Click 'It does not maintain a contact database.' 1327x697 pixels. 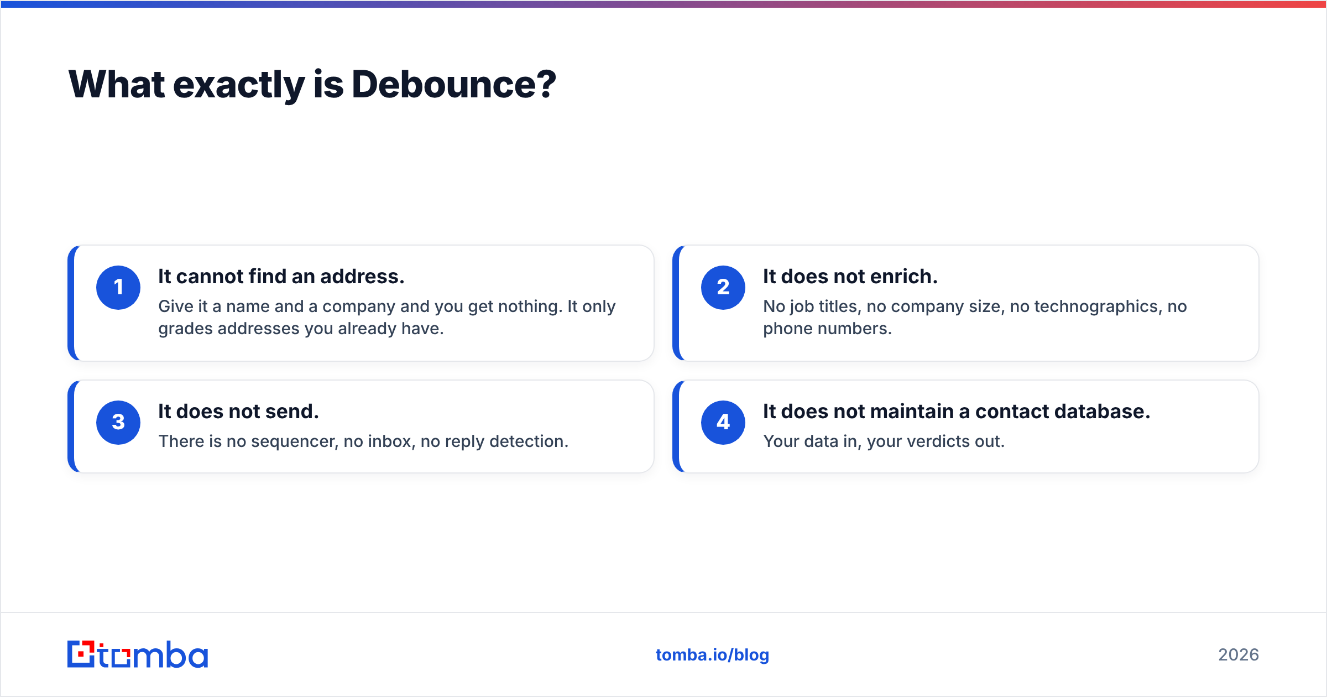957,412
